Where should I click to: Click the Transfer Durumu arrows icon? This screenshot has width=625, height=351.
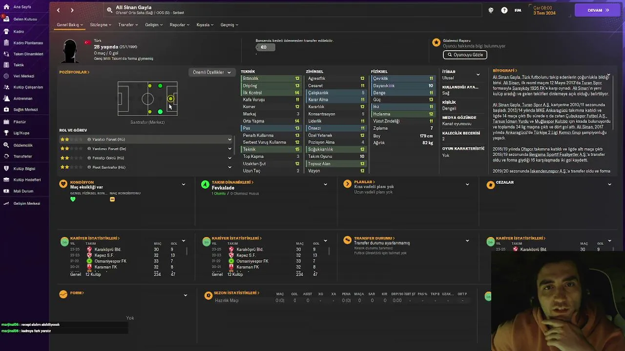(347, 240)
